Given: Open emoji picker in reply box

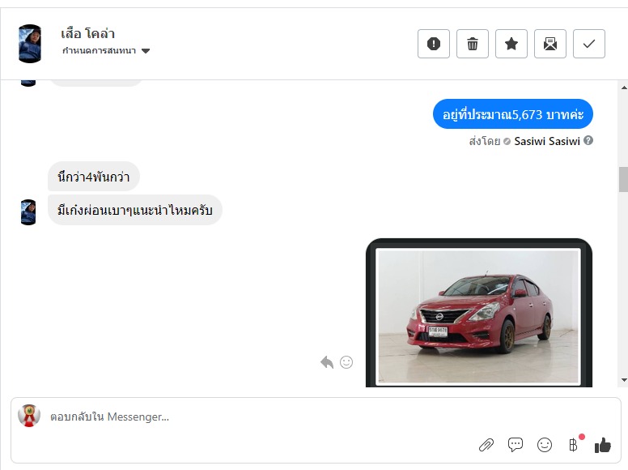Looking at the screenshot, I should (545, 445).
